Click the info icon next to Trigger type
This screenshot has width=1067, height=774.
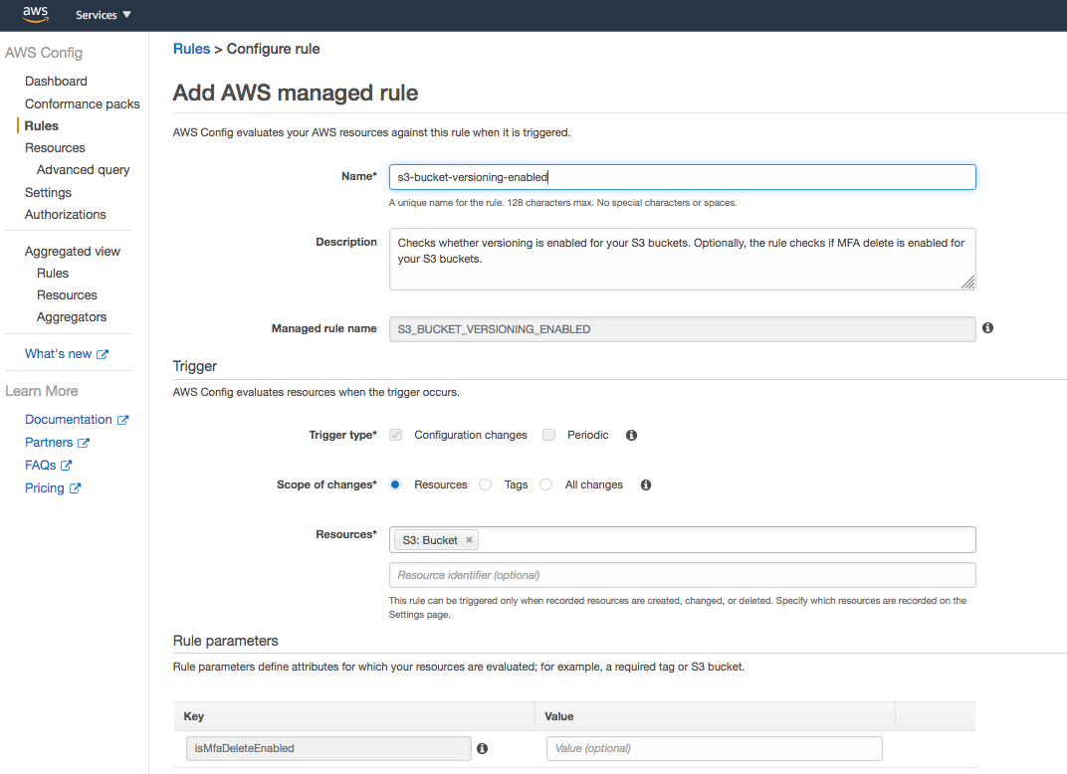click(x=631, y=435)
